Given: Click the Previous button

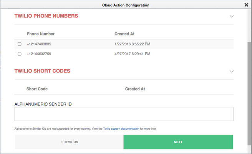Looking at the screenshot, I should click(x=69, y=142).
